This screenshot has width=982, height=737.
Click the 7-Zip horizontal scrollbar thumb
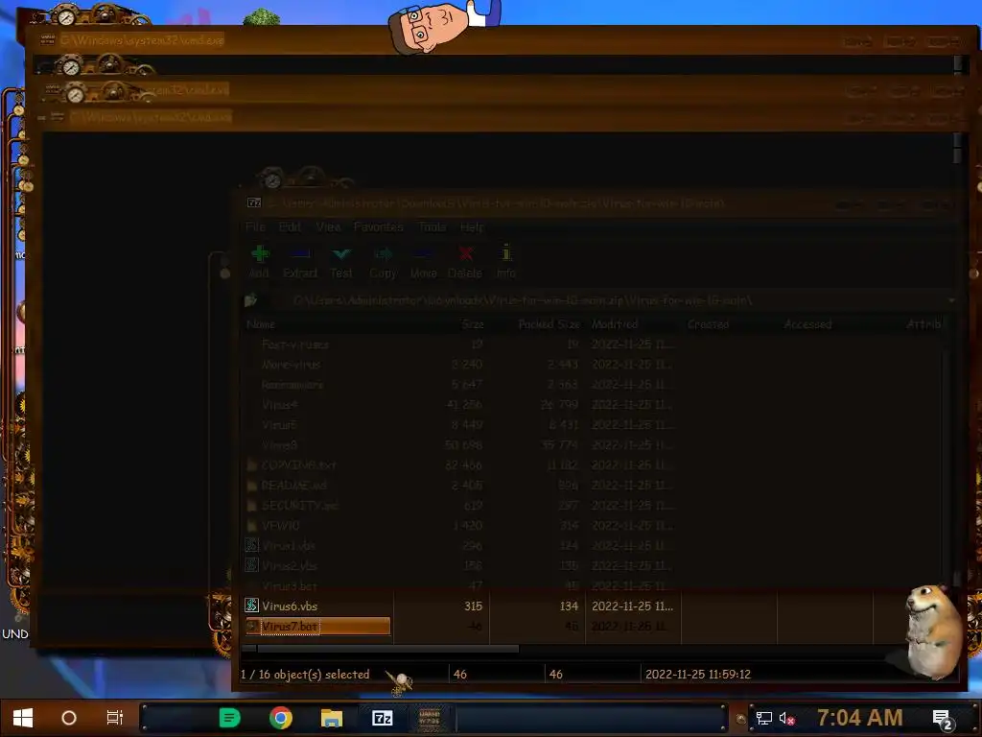[387, 649]
